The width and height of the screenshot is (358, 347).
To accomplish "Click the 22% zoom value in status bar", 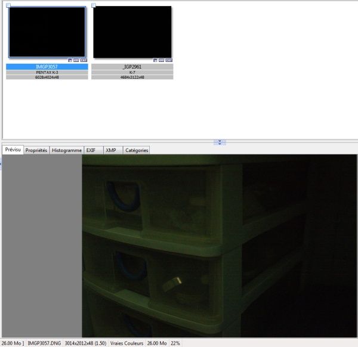I will (175, 343).
